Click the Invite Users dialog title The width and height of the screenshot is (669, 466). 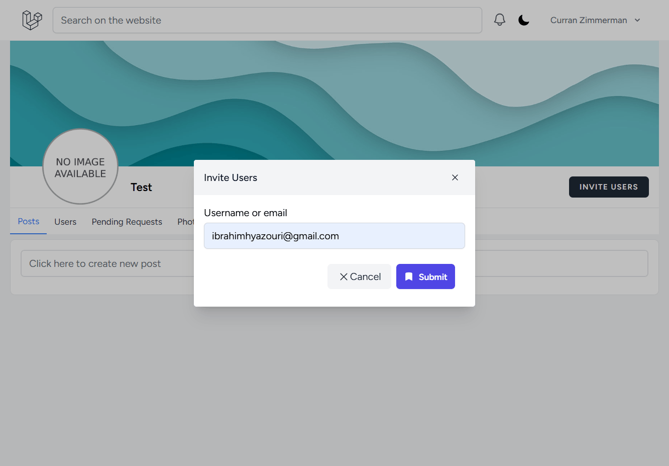(231, 177)
